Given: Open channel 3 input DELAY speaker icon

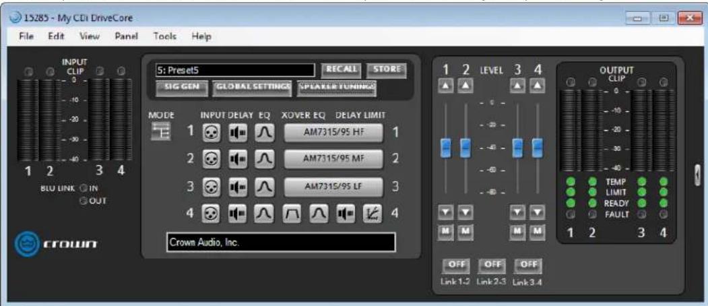Looking at the screenshot, I should 237,186.
